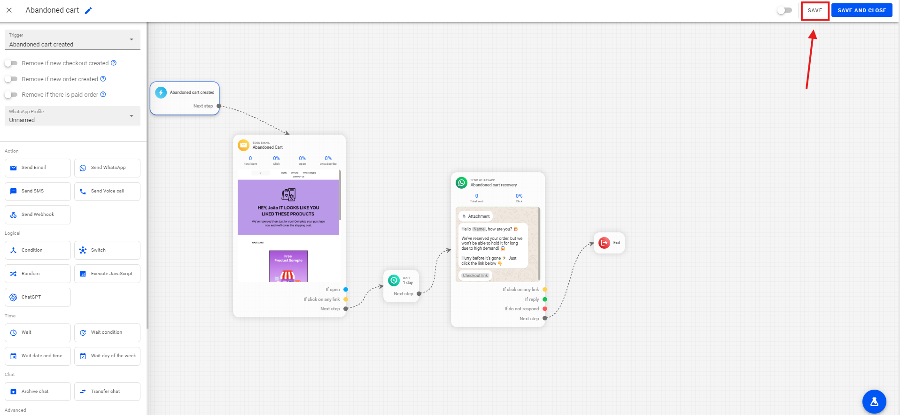The width and height of the screenshot is (900, 415).
Task: Select the Send WhatsApp action icon
Action: (x=83, y=168)
